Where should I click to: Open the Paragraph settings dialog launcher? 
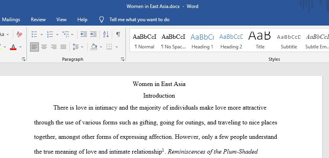pyautogui.click(x=123, y=59)
